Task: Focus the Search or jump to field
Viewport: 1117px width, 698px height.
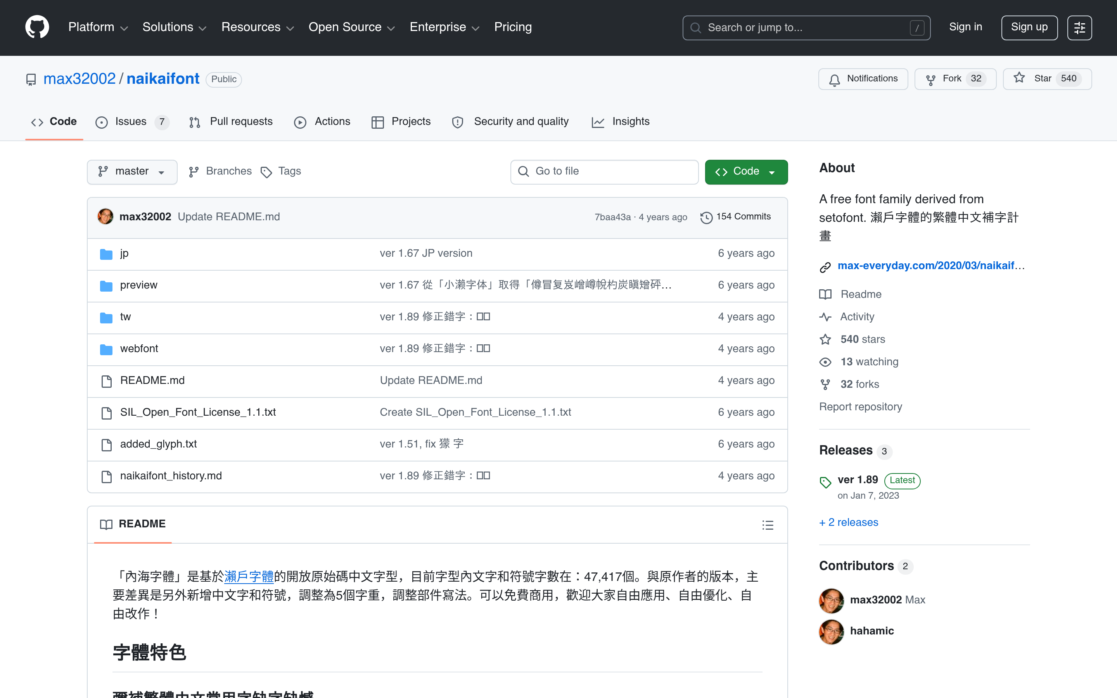Action: [x=806, y=28]
